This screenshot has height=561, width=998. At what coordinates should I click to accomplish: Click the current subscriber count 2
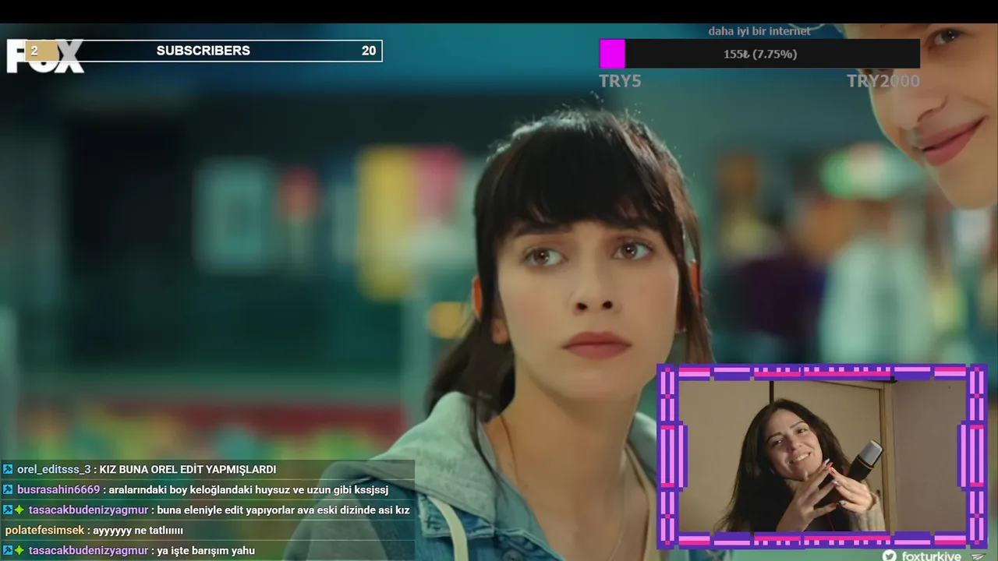[34, 51]
